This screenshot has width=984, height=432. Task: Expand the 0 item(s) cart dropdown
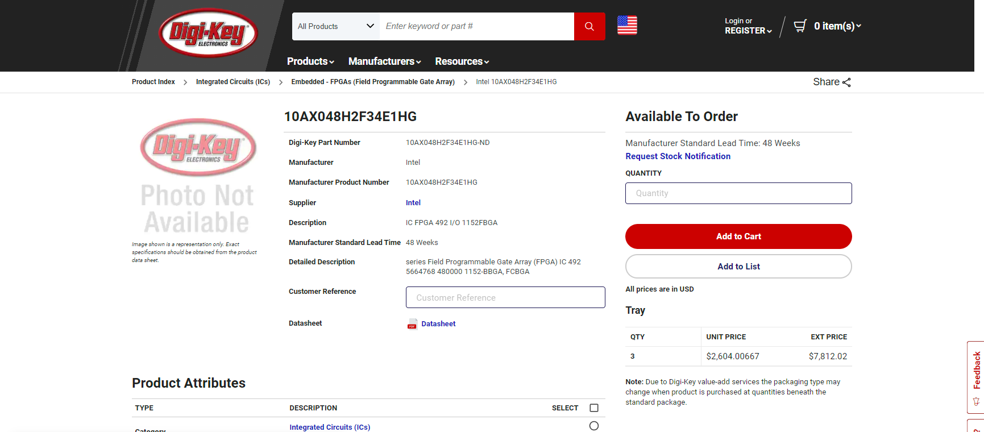tap(837, 26)
